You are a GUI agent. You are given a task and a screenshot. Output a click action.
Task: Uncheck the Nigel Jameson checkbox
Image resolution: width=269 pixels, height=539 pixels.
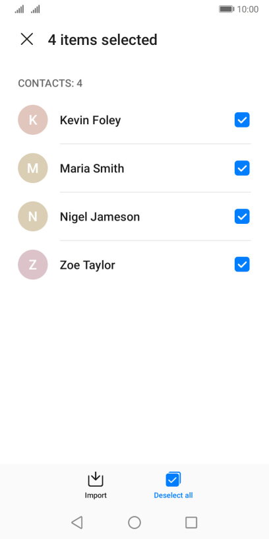point(242,217)
